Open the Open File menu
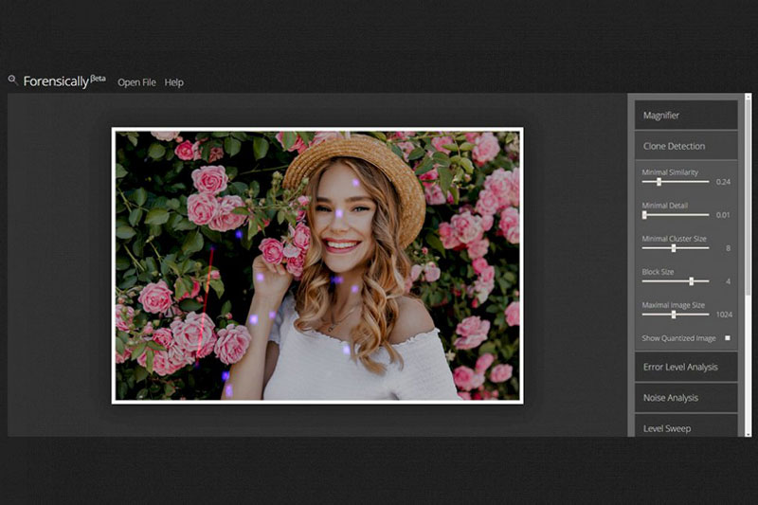The image size is (758, 505). point(136,82)
